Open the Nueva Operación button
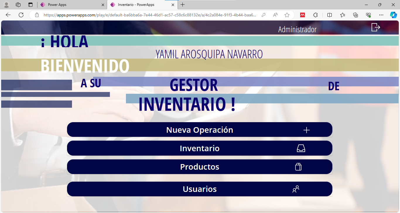 [x=199, y=130]
